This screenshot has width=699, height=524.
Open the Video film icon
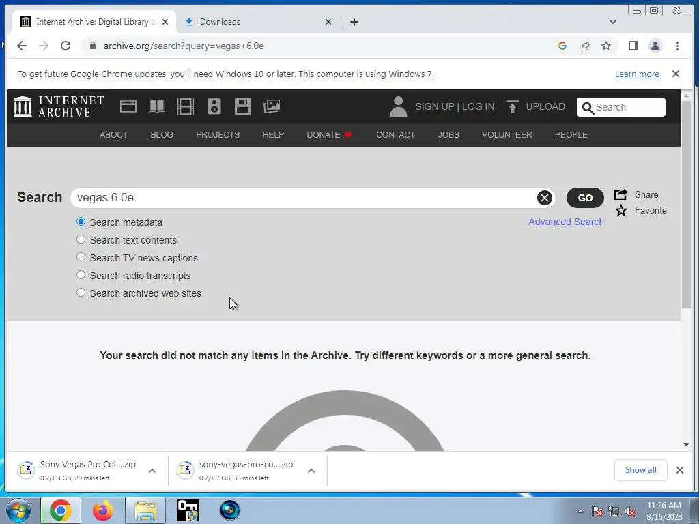click(x=186, y=106)
